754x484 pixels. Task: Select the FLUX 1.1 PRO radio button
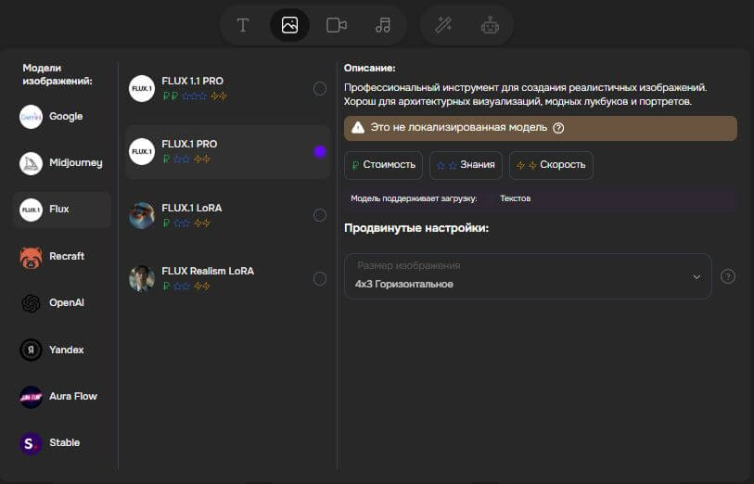[320, 88]
